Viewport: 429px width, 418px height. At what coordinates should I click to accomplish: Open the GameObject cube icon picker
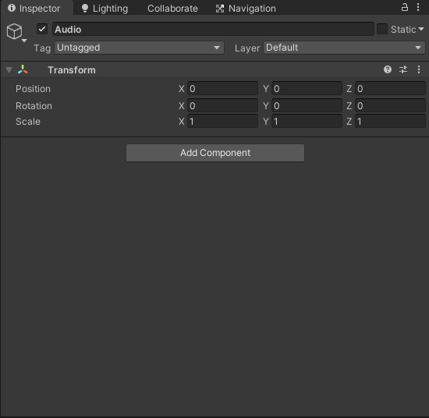pos(16,32)
